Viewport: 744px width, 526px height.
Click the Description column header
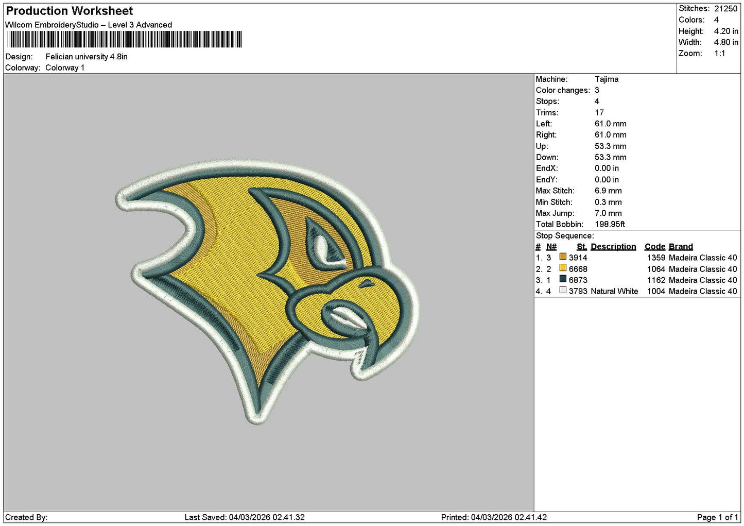(x=613, y=247)
